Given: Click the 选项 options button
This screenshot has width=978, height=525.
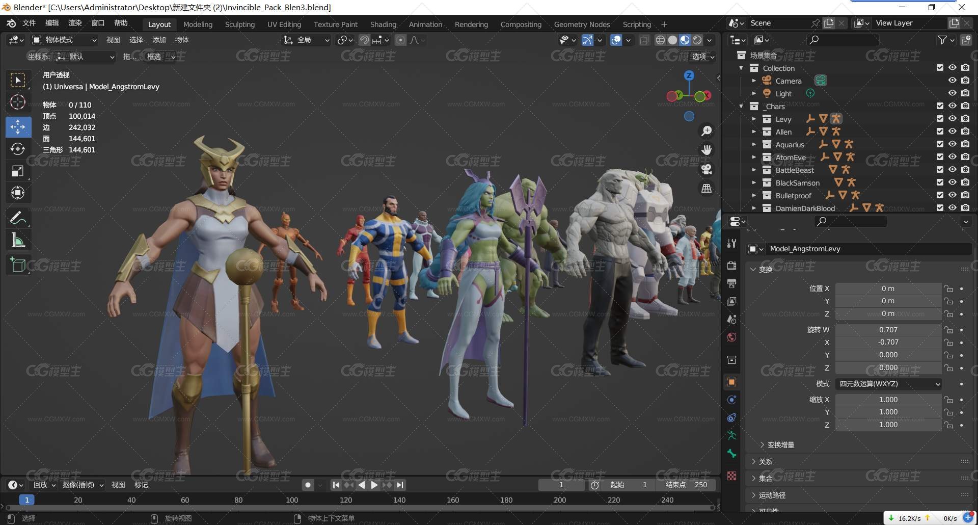Looking at the screenshot, I should 703,57.
